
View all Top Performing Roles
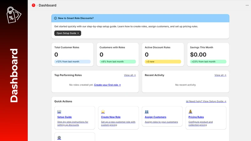pyautogui.click(x=130, y=75)
